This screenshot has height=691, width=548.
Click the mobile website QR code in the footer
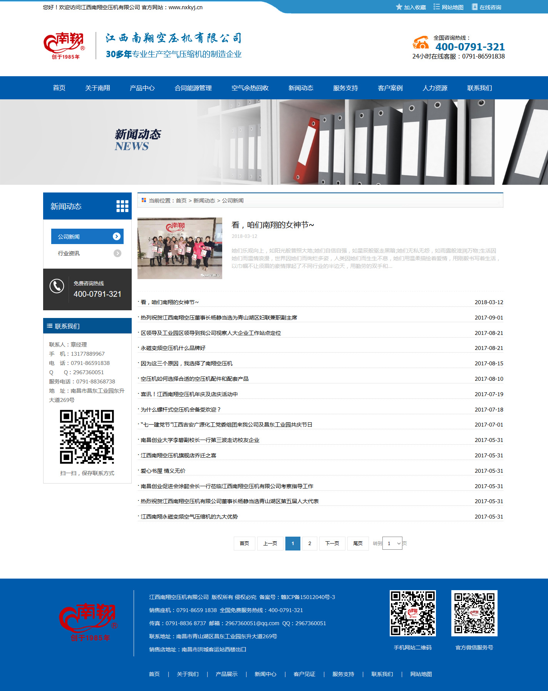[x=412, y=613]
